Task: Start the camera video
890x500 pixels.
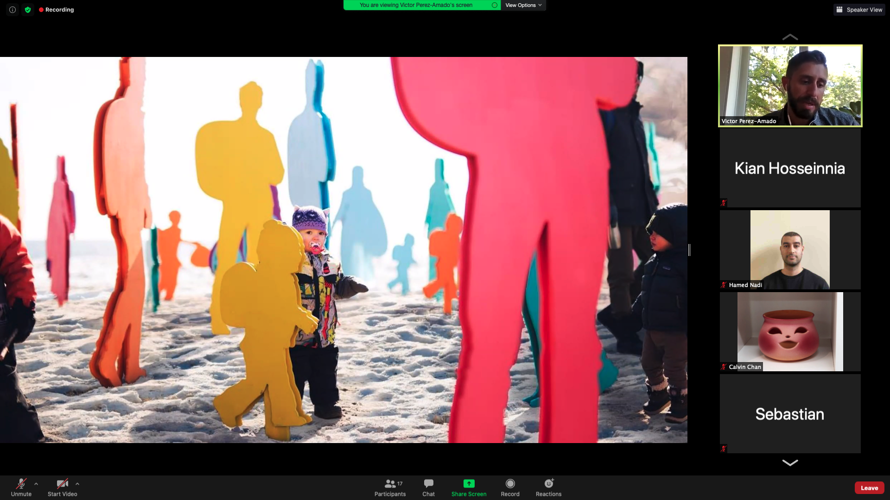Action: click(x=63, y=487)
